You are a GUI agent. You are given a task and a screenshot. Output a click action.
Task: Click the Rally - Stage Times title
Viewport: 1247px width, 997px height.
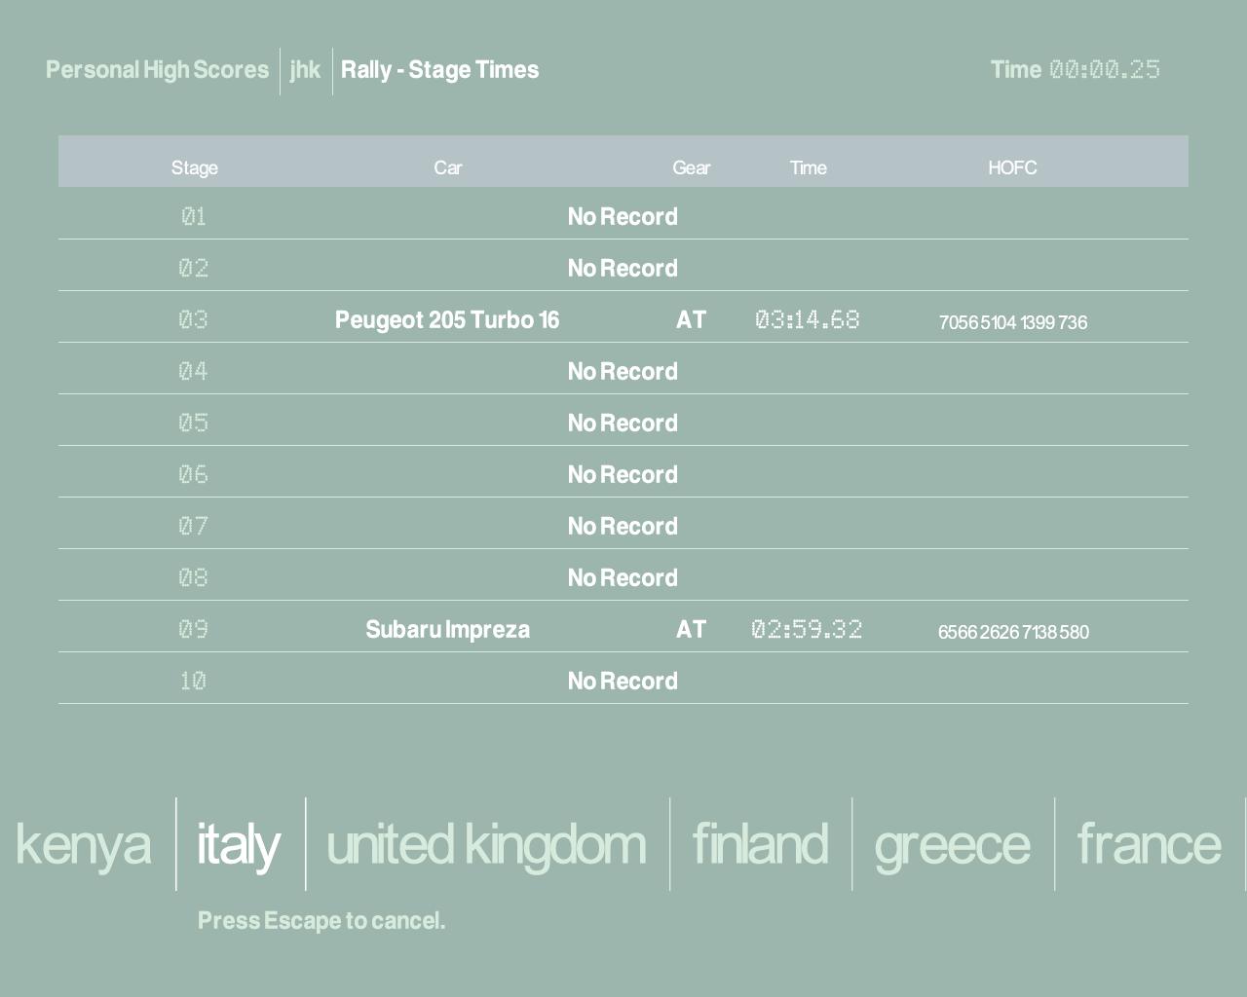click(439, 70)
